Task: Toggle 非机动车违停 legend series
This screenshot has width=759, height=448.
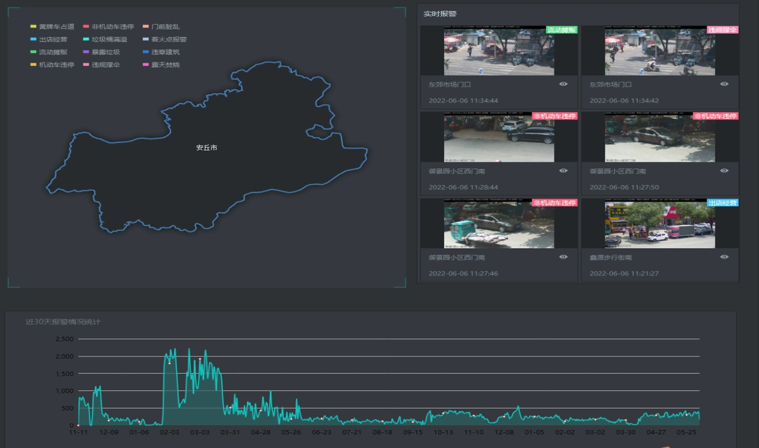Action: coord(112,27)
